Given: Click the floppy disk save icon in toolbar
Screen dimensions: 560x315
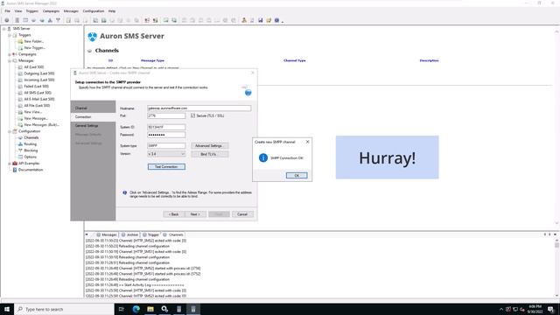Looking at the screenshot, I should [261, 20].
